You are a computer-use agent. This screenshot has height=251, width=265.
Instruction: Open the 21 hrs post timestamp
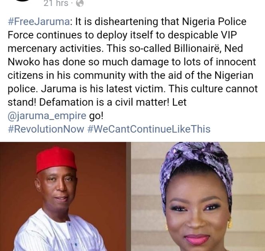(x=56, y=3)
